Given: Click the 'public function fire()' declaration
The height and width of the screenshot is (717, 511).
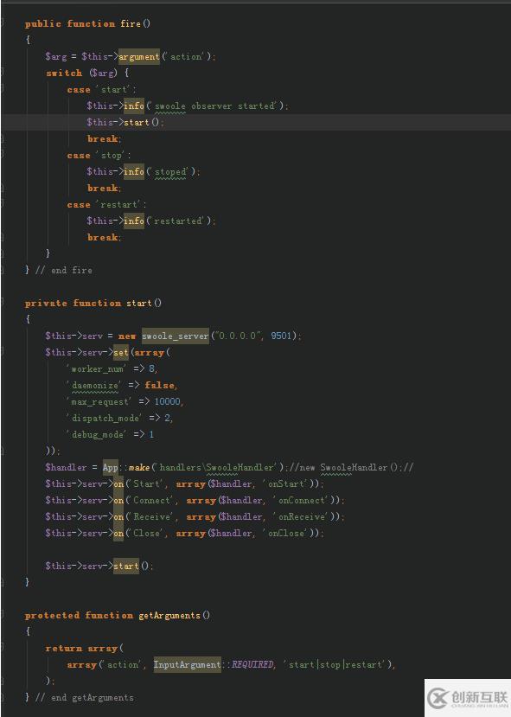Looking at the screenshot, I should pyautogui.click(x=87, y=23).
